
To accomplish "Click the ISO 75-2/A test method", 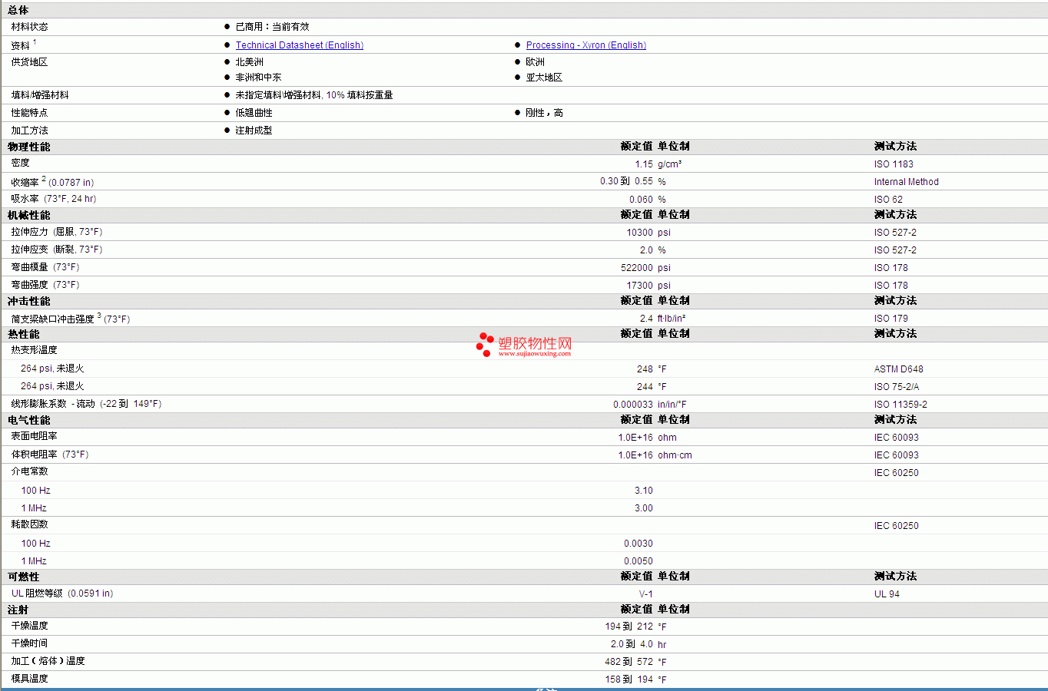I will [897, 387].
